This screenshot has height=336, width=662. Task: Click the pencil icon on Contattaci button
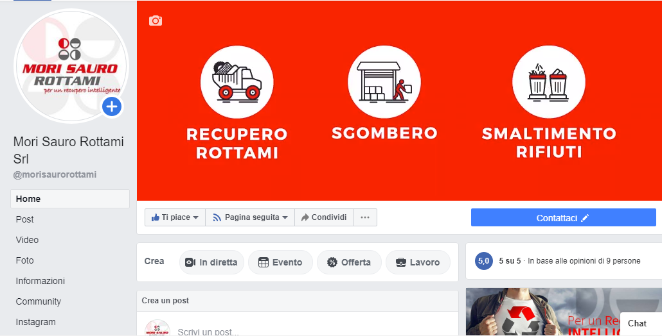585,217
